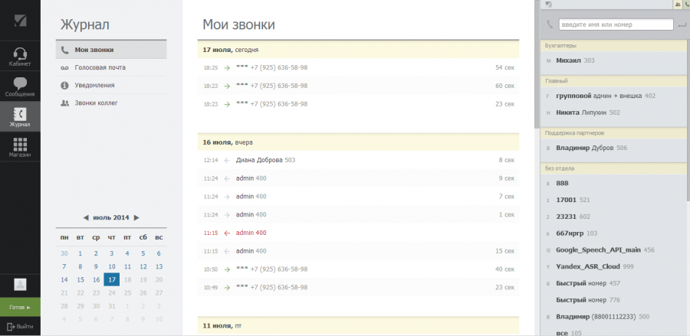Go to previous month in calendar
Image resolution: width=690 pixels, height=336 pixels.
pos(85,218)
